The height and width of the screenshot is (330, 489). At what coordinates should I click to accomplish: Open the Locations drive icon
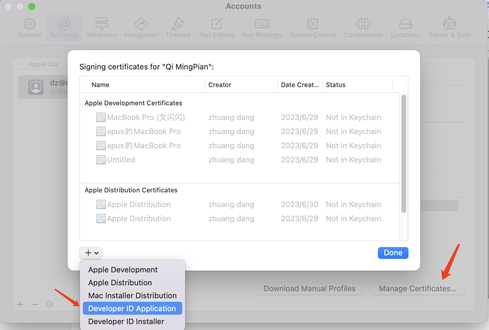pyautogui.click(x=406, y=24)
